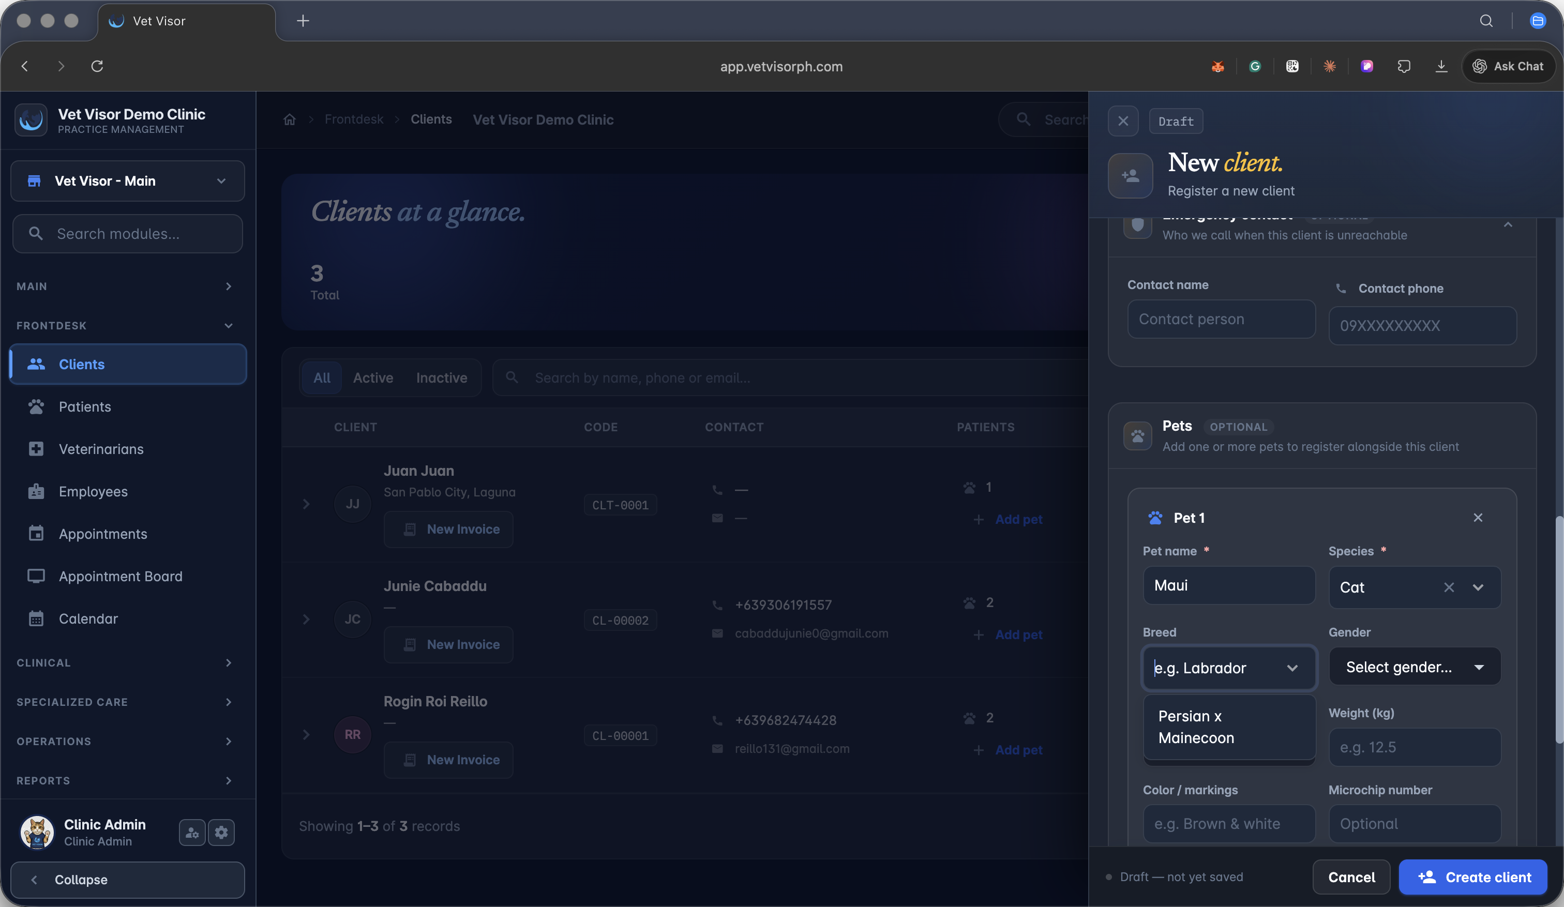This screenshot has width=1564, height=907.
Task: Reload the page with the refresh icon
Action: 97,66
